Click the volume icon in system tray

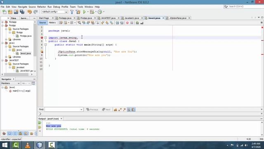(246, 145)
